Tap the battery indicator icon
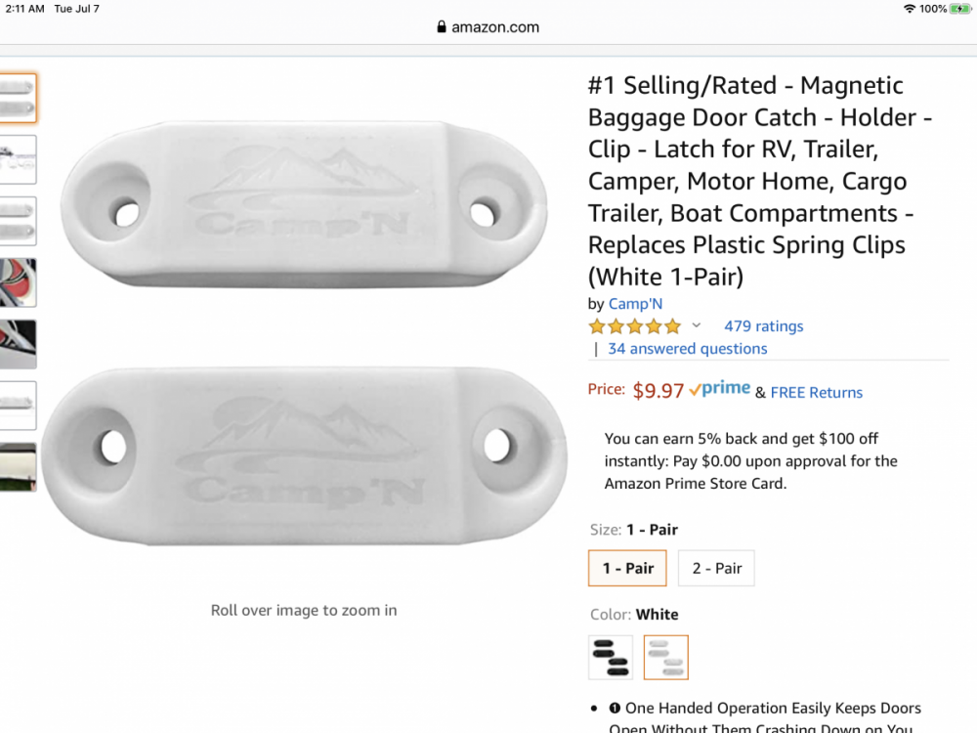The width and height of the screenshot is (977, 733). click(x=960, y=9)
